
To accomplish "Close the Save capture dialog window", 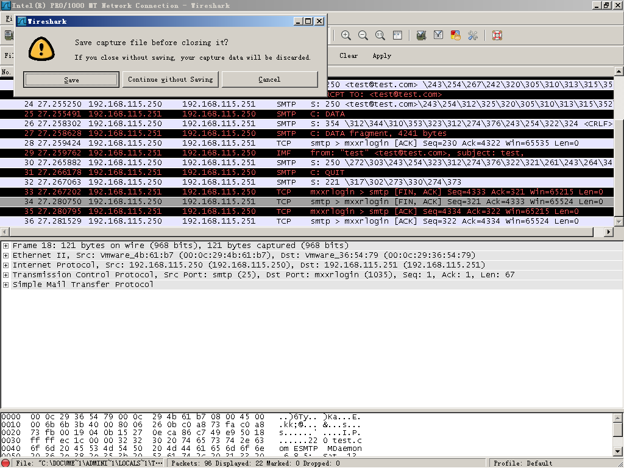I will click(x=319, y=21).
